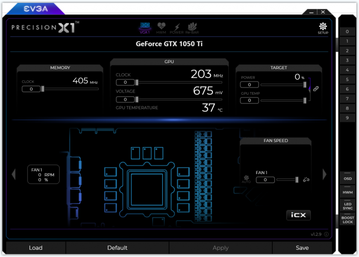This screenshot has height=257, width=359.
Task: Go to the previous panel with left arrow
Action: [14, 175]
